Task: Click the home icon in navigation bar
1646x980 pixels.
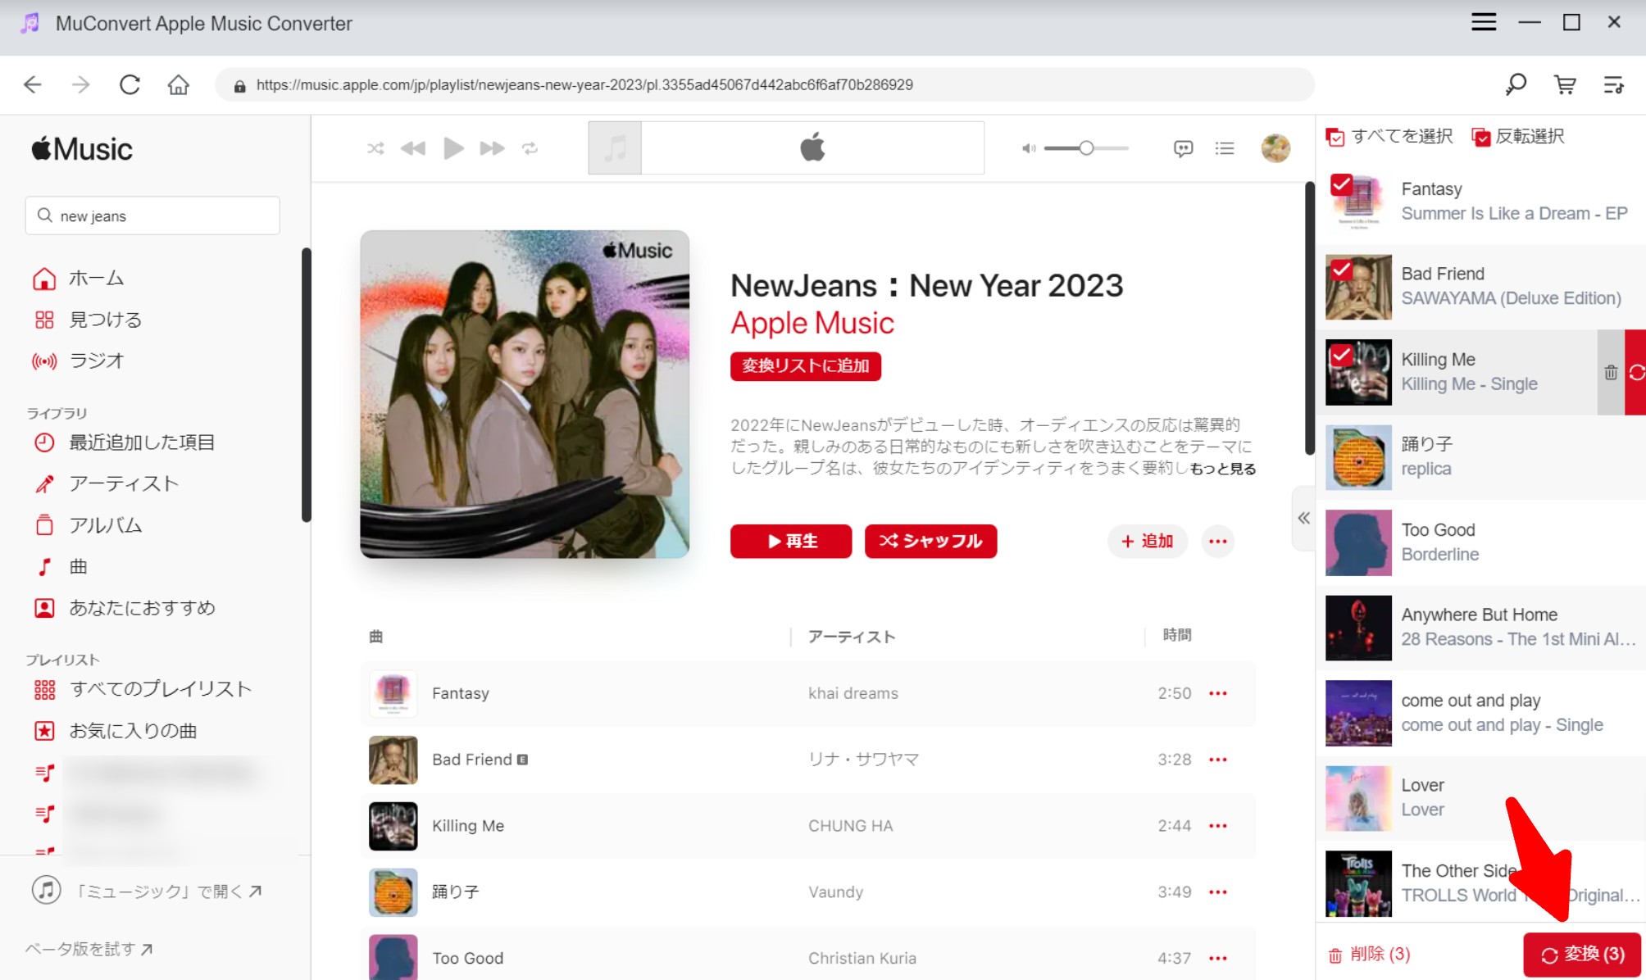Action: (x=178, y=84)
